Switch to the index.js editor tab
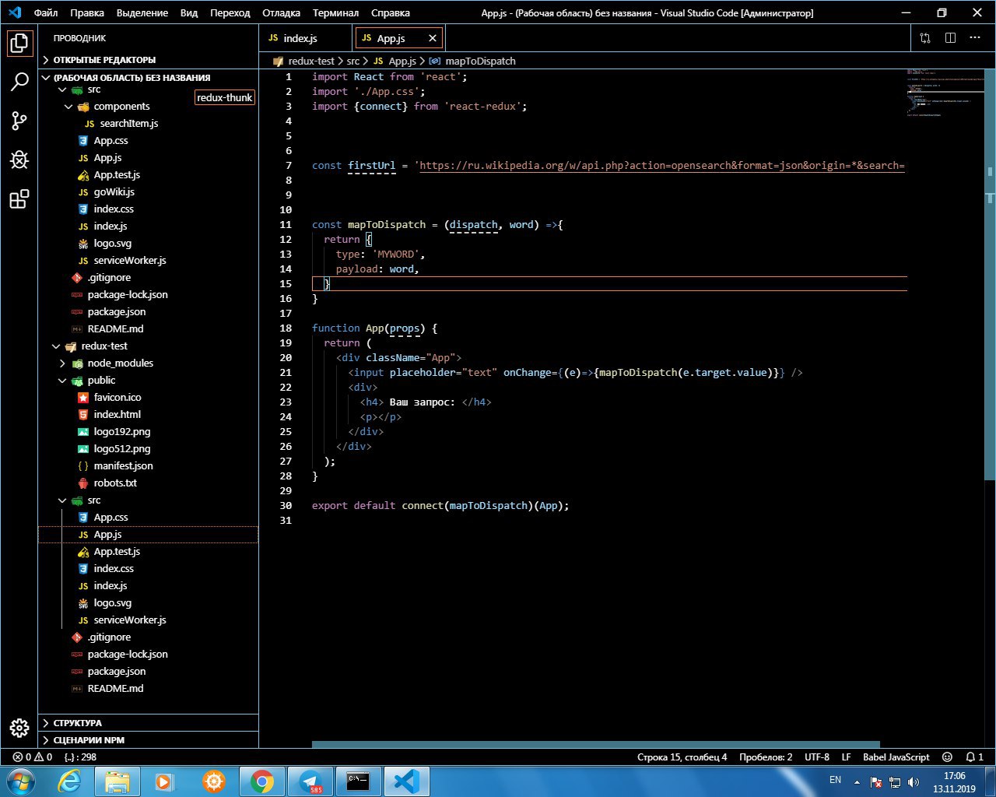Viewport: 996px width, 797px height. (300, 38)
